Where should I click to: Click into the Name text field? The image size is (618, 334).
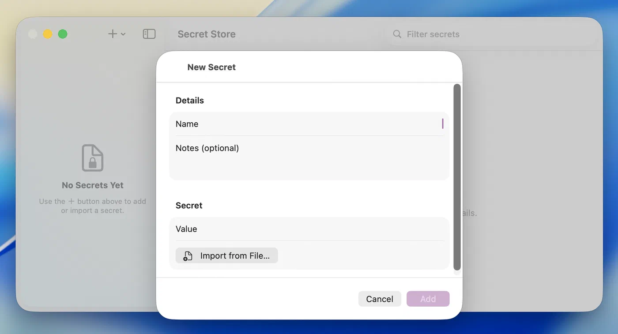(309, 124)
